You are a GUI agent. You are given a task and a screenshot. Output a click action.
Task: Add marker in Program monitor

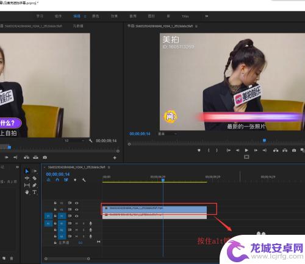click(x=199, y=150)
